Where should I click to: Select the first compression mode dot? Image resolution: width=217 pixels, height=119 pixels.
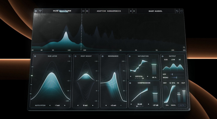point(137,106)
